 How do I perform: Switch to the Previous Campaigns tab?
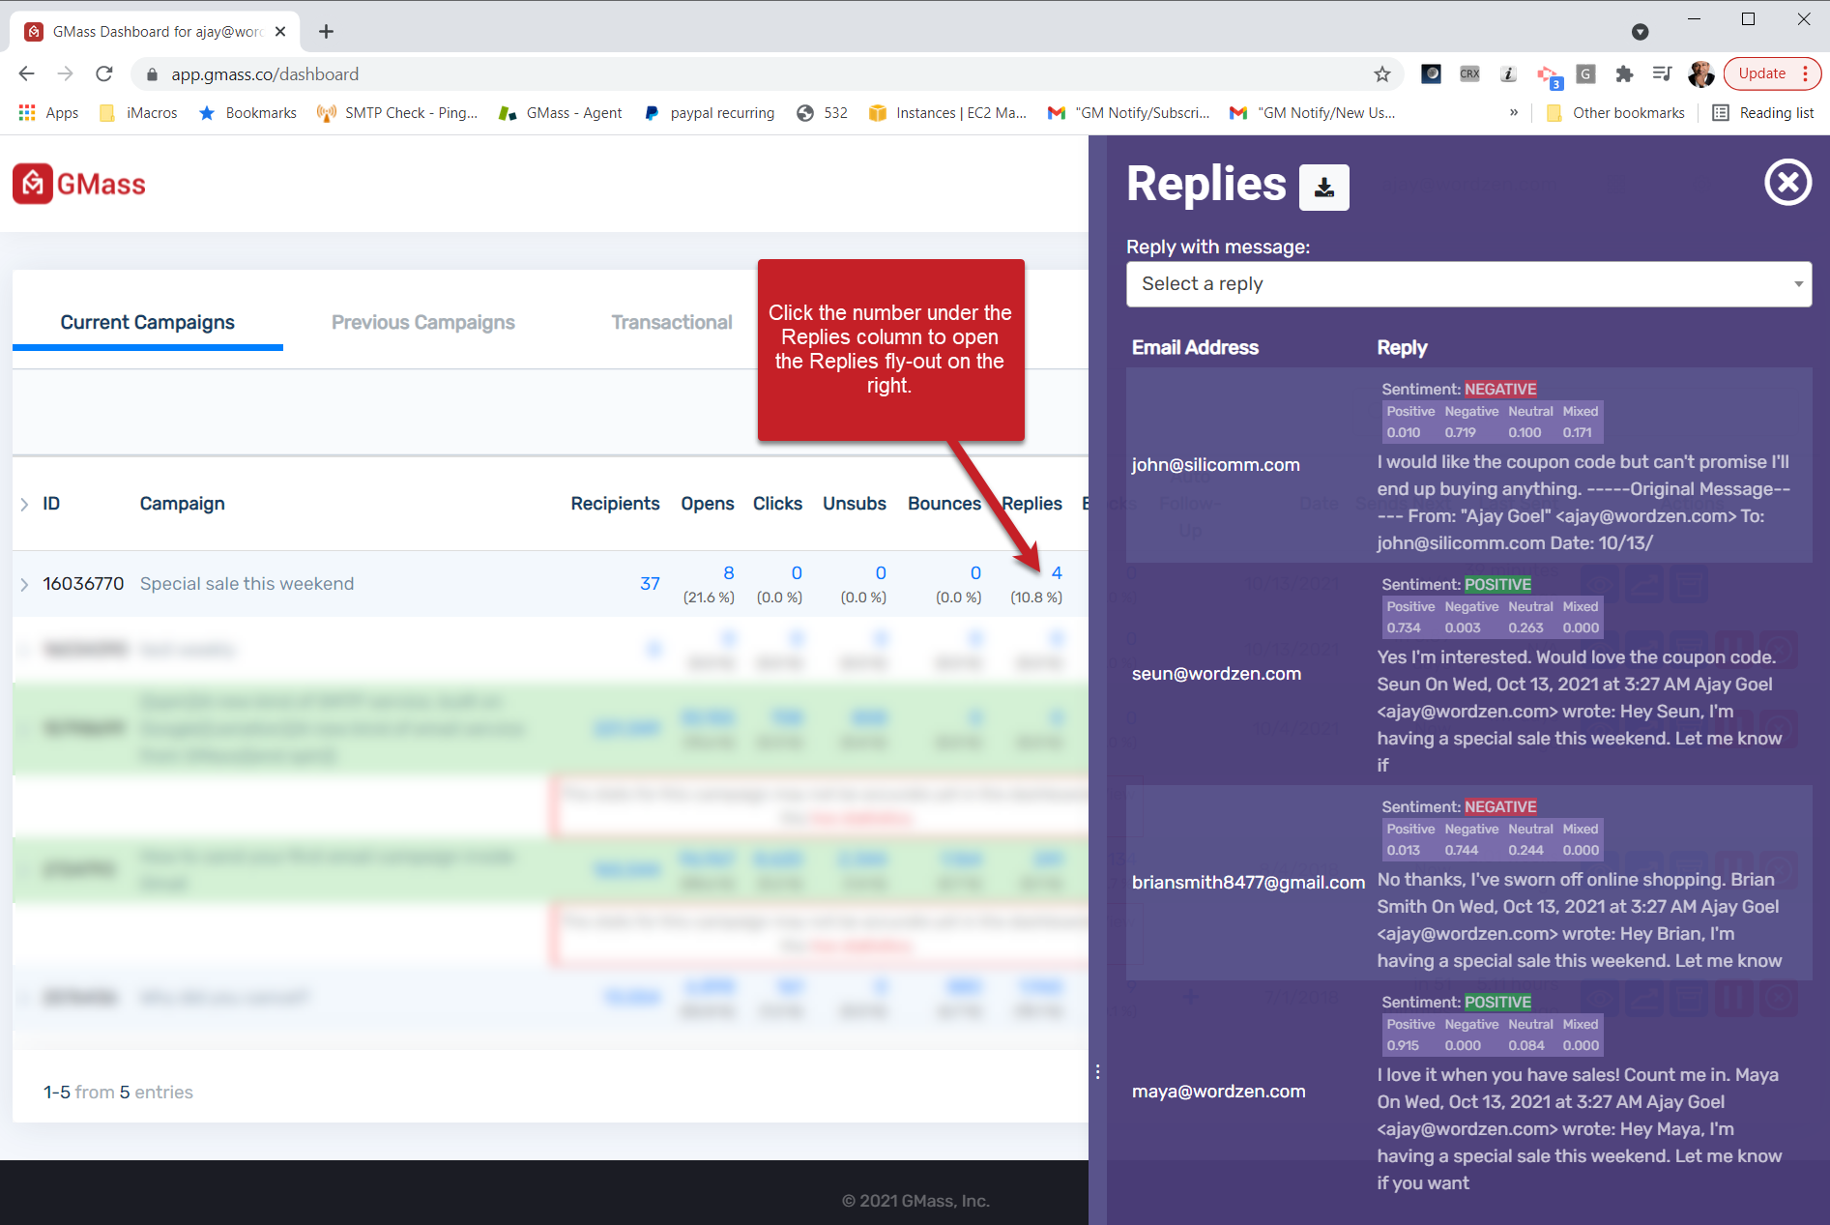[422, 322]
